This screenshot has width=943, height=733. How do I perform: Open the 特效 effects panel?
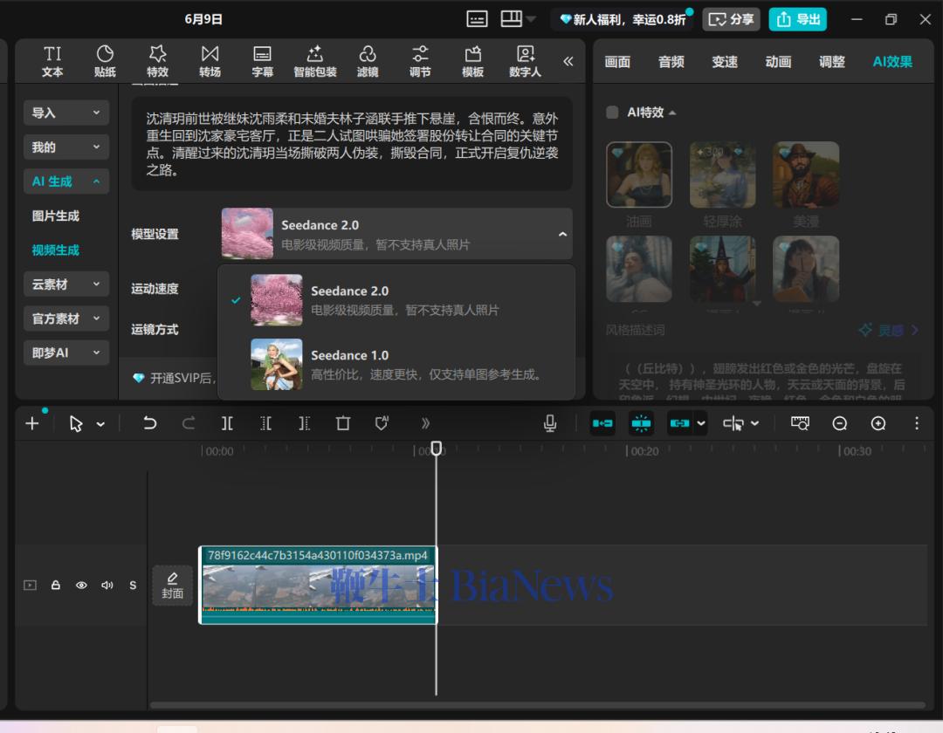coord(157,61)
